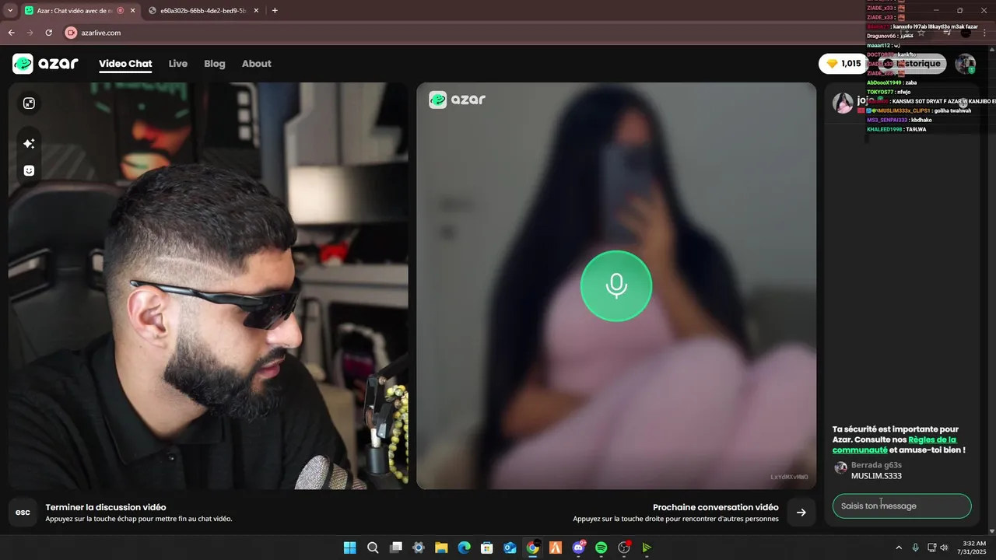Click the Berrada g63s message avatar
996x560 pixels.
click(x=840, y=467)
